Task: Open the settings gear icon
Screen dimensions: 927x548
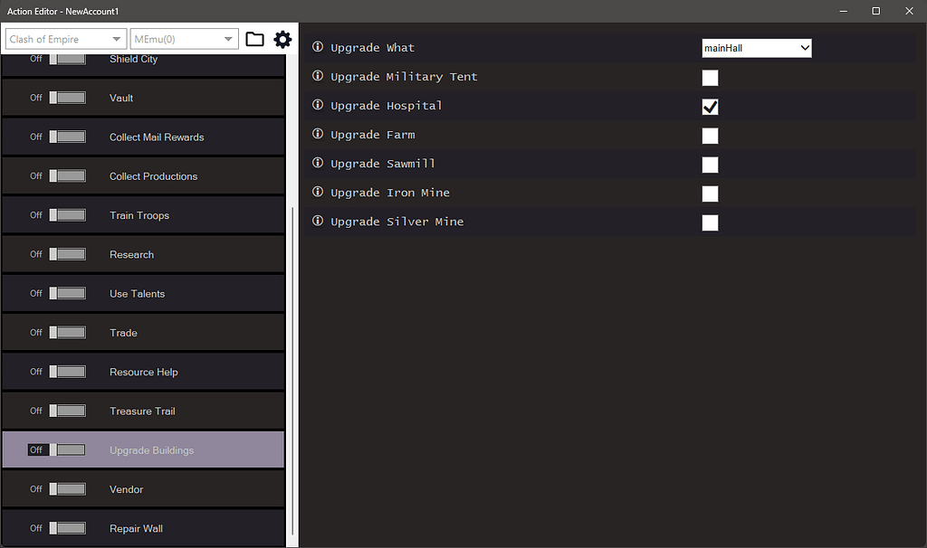Action: pyautogui.click(x=282, y=39)
